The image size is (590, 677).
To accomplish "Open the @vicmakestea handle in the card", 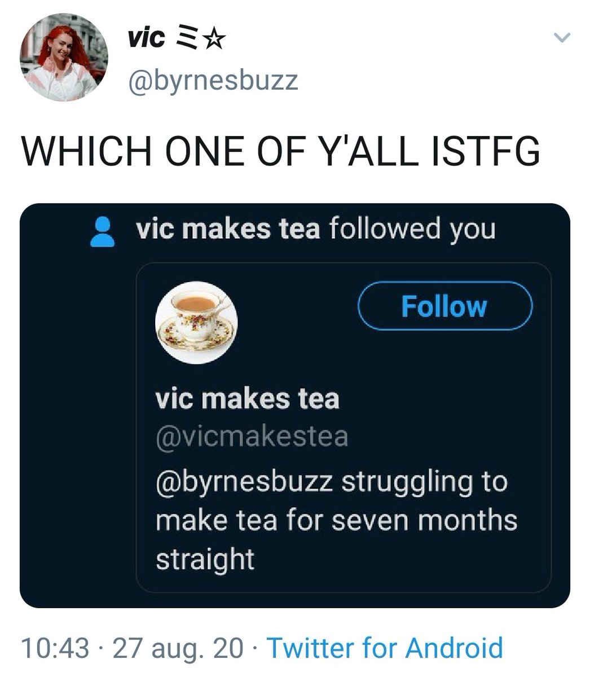I will pos(252,437).
